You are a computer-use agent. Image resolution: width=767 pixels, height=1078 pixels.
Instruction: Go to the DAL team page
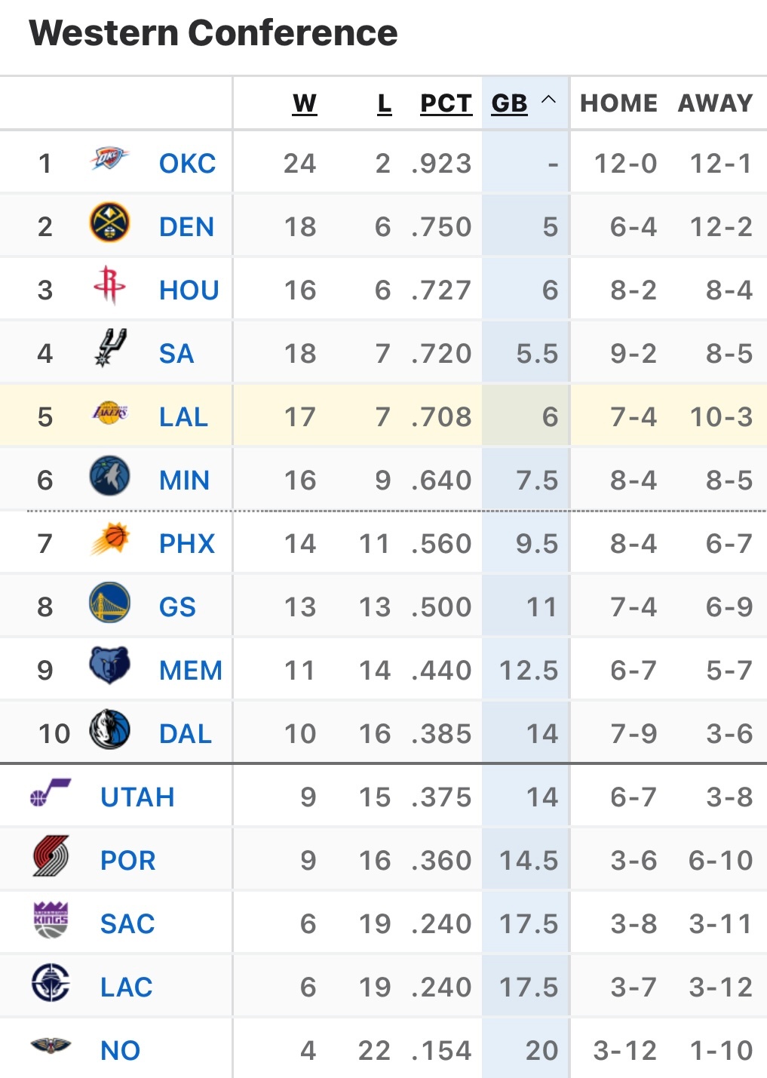185,733
